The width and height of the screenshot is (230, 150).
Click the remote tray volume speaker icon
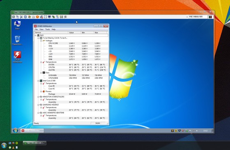[197, 131]
